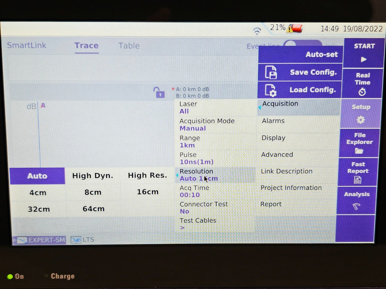This screenshot has width=386, height=289.
Task: Choose the Auto resolution option
Action: (37, 176)
